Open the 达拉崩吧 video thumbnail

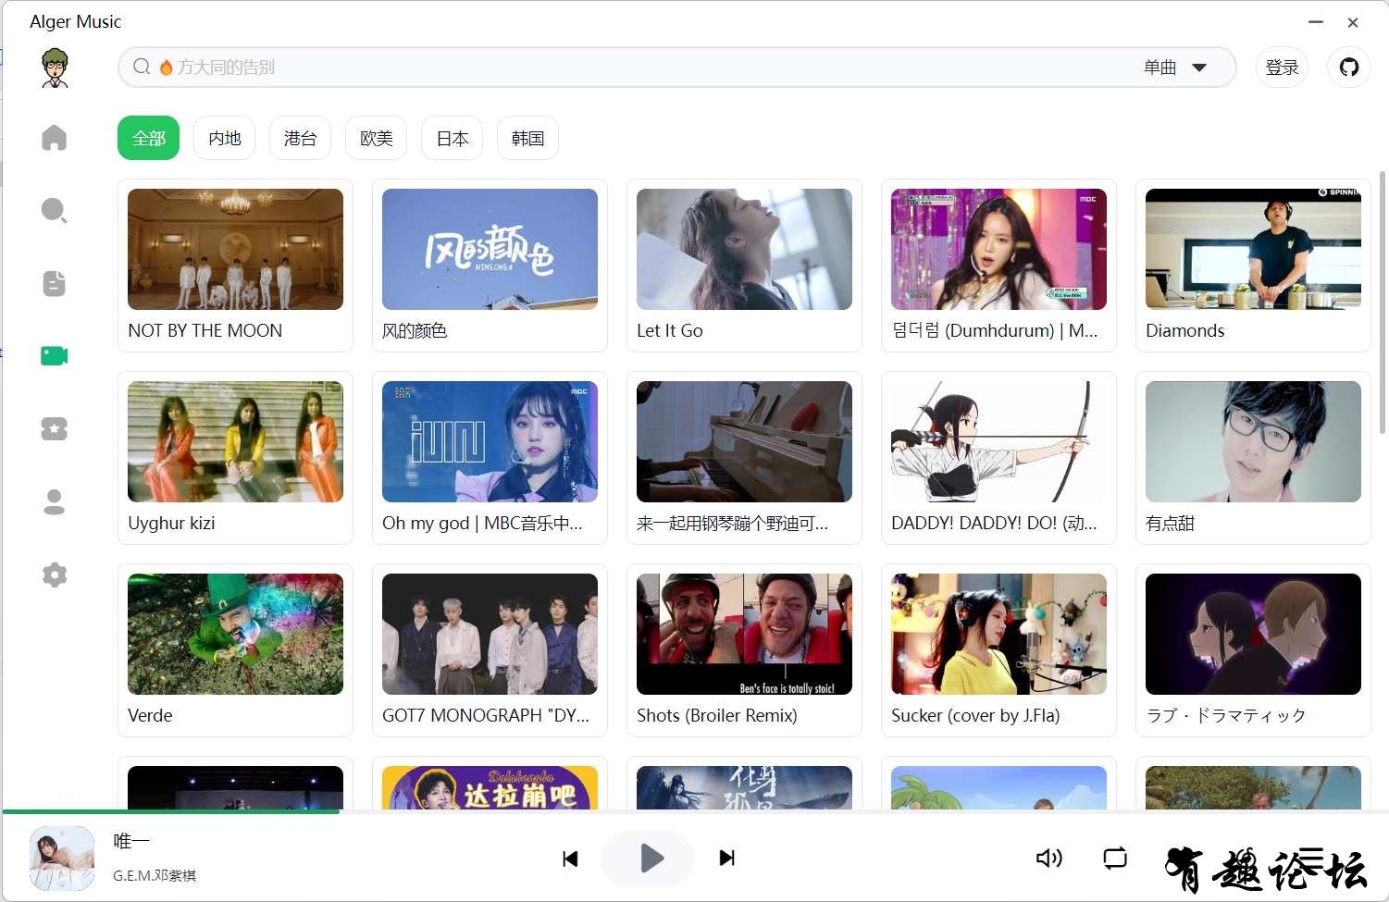click(x=490, y=787)
